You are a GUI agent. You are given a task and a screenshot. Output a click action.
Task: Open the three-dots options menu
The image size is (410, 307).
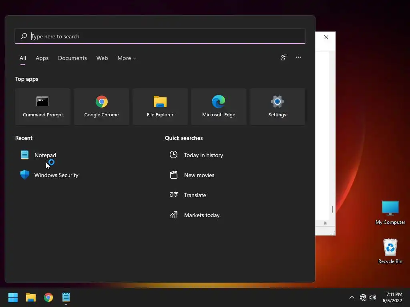(298, 57)
